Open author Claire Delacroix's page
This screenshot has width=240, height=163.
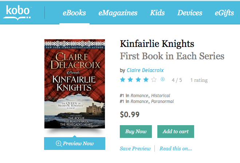(x=145, y=70)
